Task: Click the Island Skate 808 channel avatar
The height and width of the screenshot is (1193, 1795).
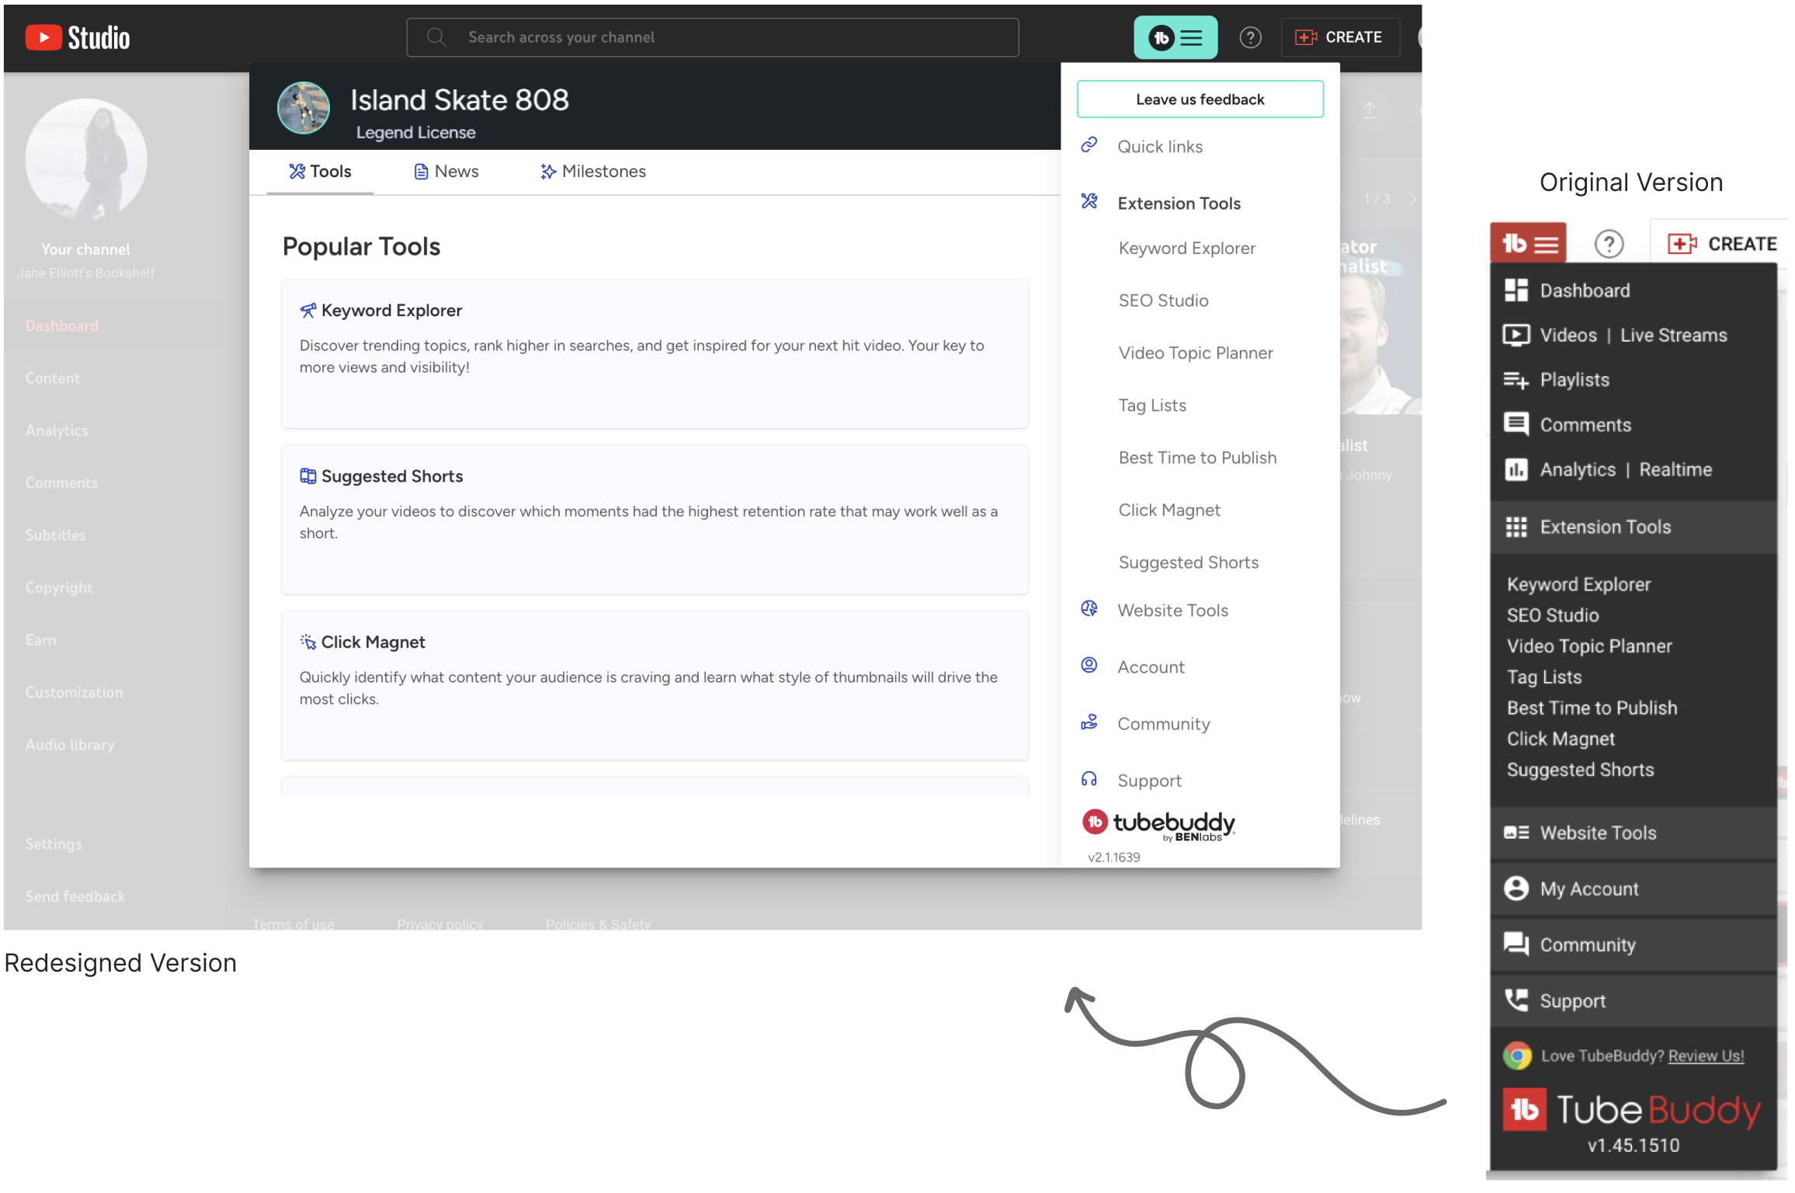Action: (x=304, y=108)
